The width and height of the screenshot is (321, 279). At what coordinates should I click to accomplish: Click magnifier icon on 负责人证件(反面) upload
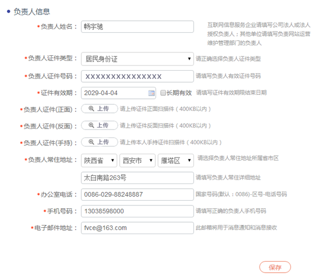91,125
